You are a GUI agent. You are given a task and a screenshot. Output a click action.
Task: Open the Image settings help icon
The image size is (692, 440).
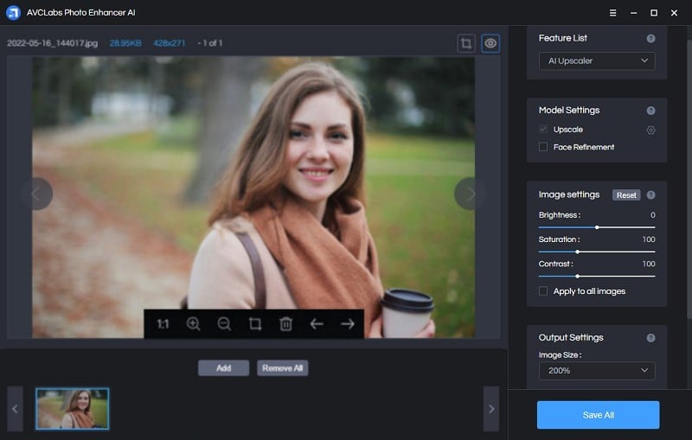650,194
